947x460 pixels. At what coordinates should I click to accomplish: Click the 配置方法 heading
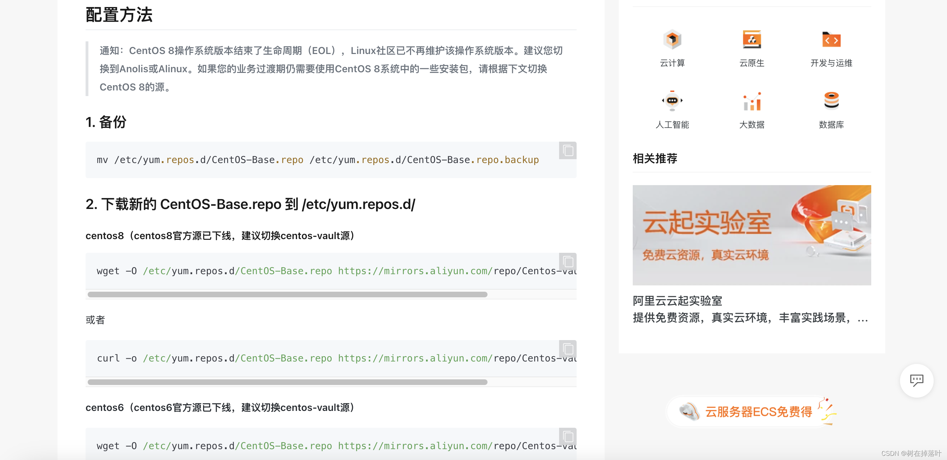[x=119, y=15]
